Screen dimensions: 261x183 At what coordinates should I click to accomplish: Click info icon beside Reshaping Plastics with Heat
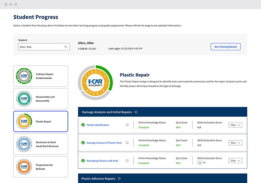[x=127, y=161]
